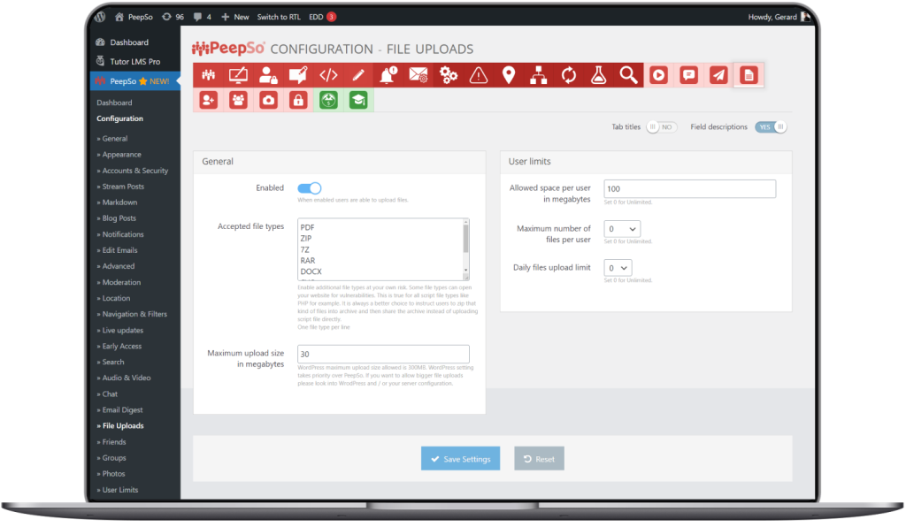Open the green graduation cap icon tab
Screen dimensions: 906x527
coord(358,100)
